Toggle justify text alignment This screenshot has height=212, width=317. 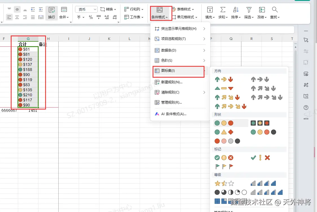[x=33, y=17]
